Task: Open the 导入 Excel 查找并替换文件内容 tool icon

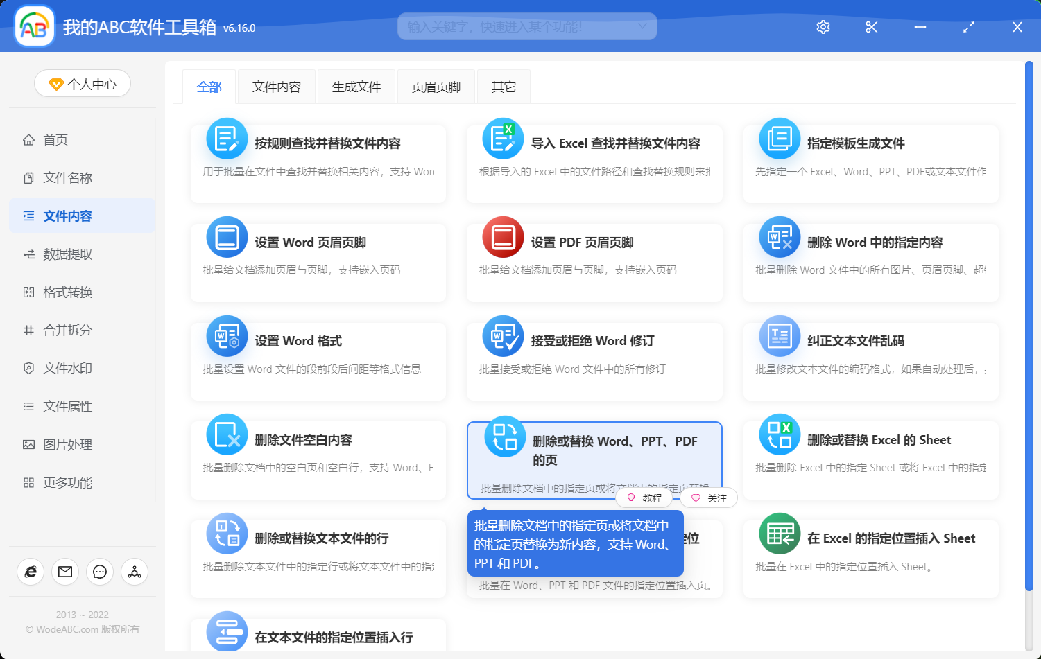Action: point(502,138)
